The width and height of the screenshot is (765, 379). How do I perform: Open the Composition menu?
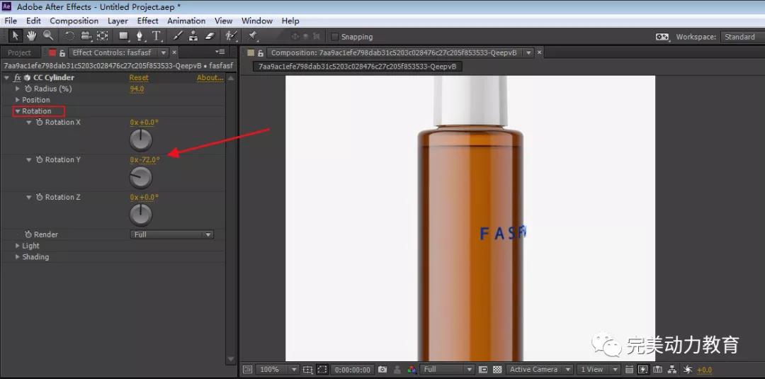[x=74, y=21]
